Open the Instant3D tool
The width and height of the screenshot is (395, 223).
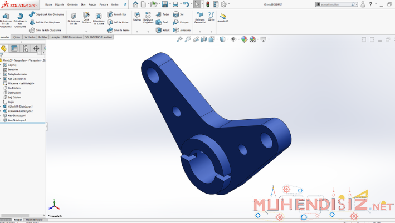coord(223,18)
